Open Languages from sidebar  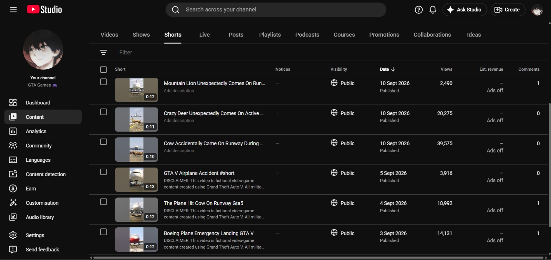43,160
